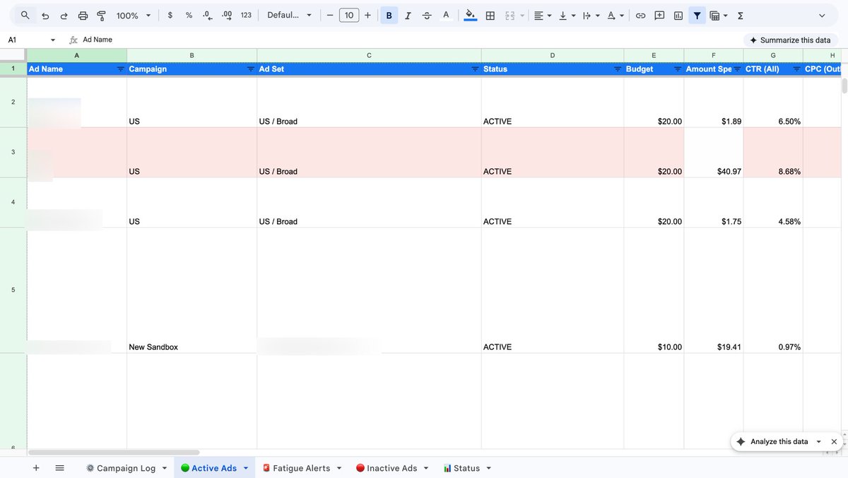Toggle Bold formatting
This screenshot has width=848, height=478.
[389, 15]
